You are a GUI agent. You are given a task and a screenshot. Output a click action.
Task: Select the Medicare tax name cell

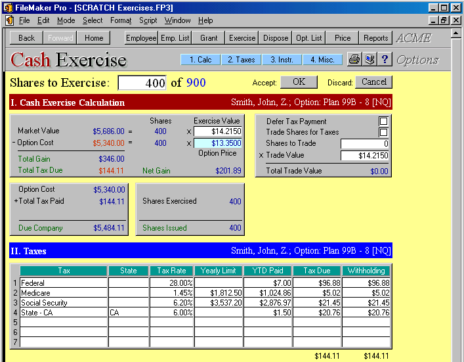pos(64,292)
